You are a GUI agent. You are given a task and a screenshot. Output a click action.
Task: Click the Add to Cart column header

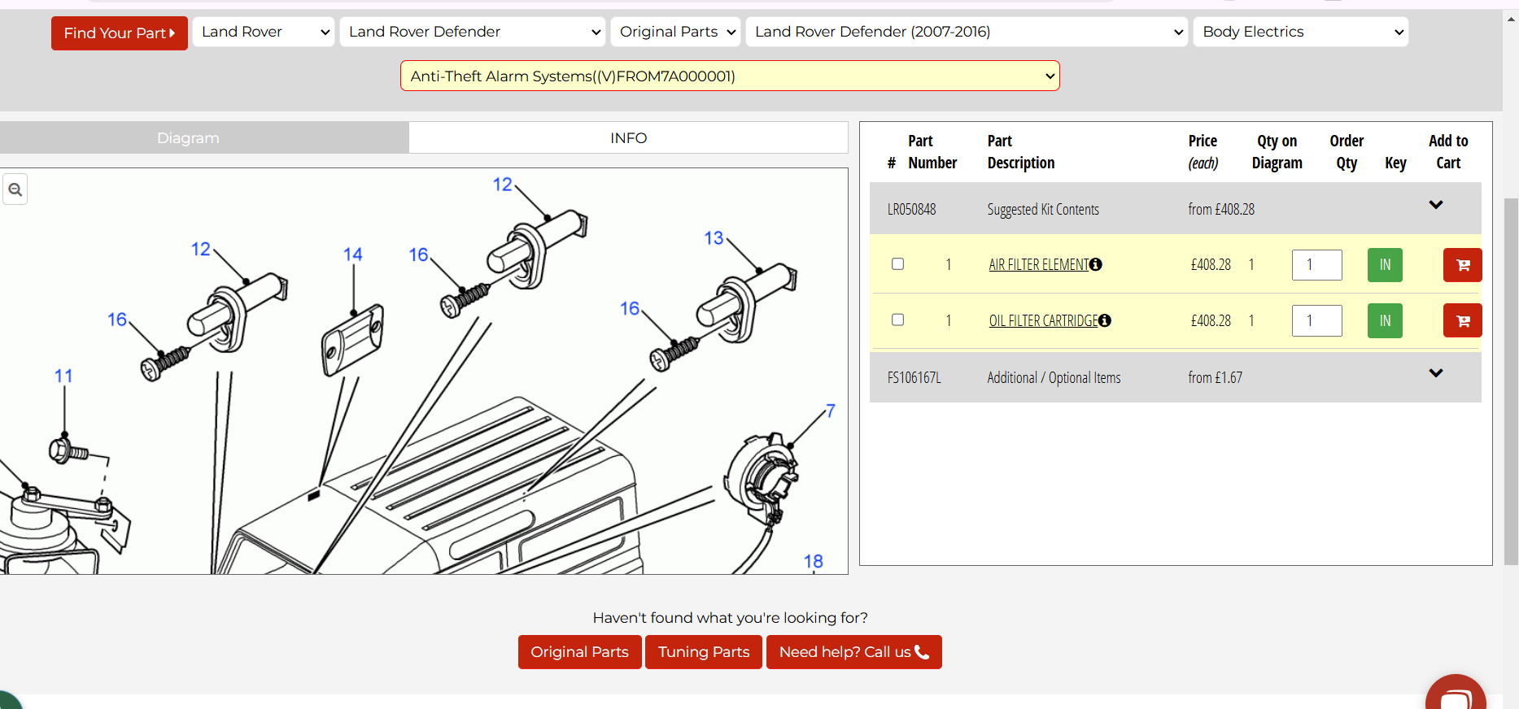[1448, 152]
